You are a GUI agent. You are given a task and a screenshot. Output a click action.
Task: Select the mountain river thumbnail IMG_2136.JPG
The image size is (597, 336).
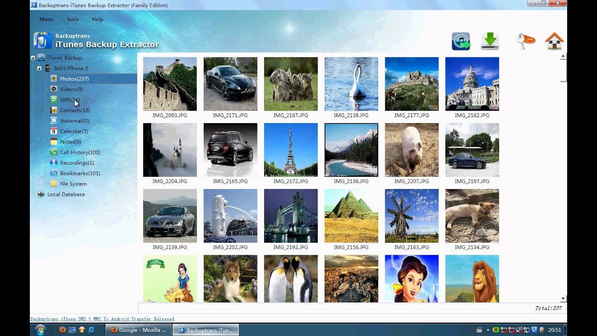[x=351, y=150]
